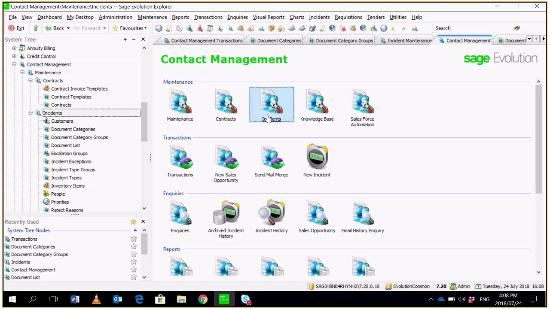Open the Utilities menu
Image resolution: width=550 pixels, height=309 pixels.
398,17
